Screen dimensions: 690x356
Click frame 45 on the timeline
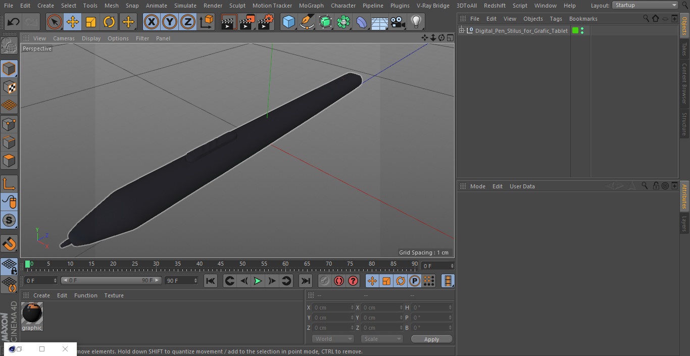pyautogui.click(x=221, y=264)
